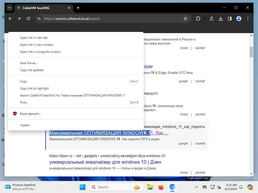This screenshot has height=193, width=258.
Task: Go back with the browser back arrow
Action: click(x=10, y=19)
